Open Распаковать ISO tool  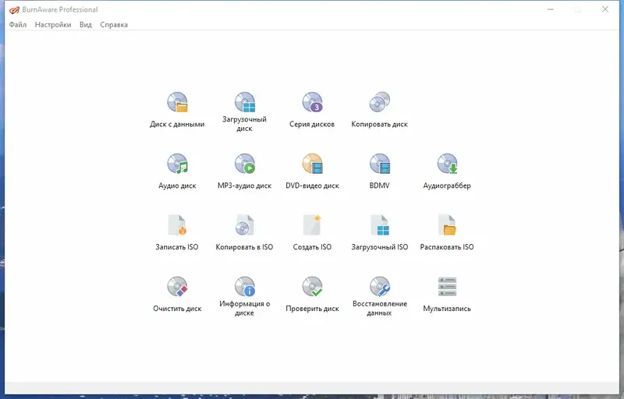(447, 233)
